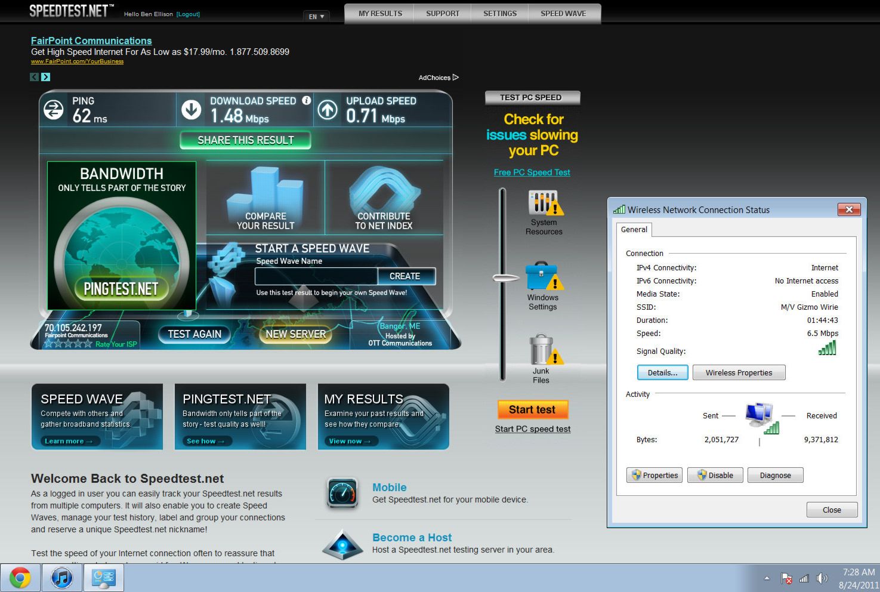Open SETTINGS tab
The height and width of the screenshot is (592, 880).
pos(500,14)
